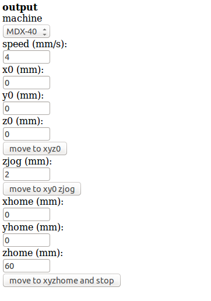Screen dimensions: 211x301
Task: Select the y0 (mm) input field
Action: click(x=26, y=108)
